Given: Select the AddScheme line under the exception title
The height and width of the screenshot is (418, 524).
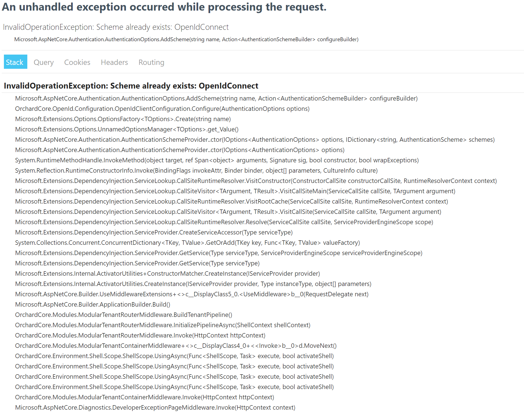Looking at the screenshot, I should pos(186,39).
